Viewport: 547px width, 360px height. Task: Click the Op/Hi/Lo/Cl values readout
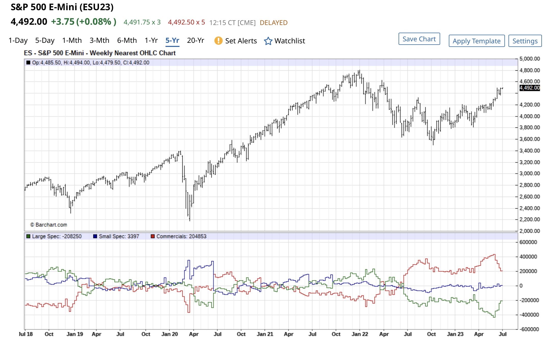91,63
